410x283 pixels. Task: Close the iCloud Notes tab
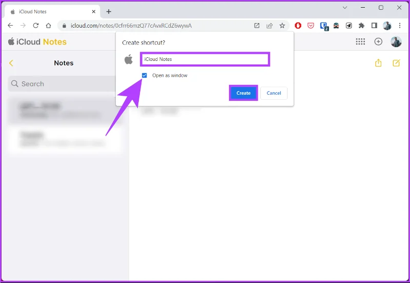pos(94,11)
